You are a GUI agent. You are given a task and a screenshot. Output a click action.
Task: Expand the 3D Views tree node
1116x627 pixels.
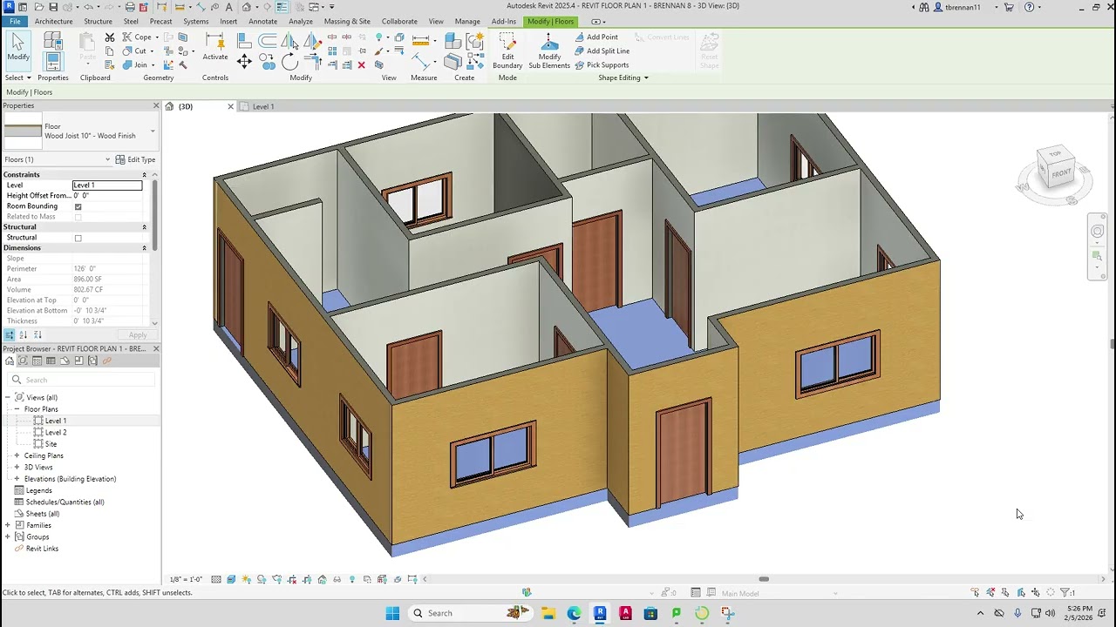[17, 467]
